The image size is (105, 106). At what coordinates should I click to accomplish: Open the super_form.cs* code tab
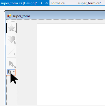tap(89, 3)
